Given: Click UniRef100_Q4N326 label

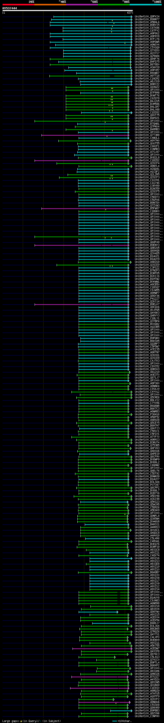Looking at the screenshot, I should click(x=147, y=674).
